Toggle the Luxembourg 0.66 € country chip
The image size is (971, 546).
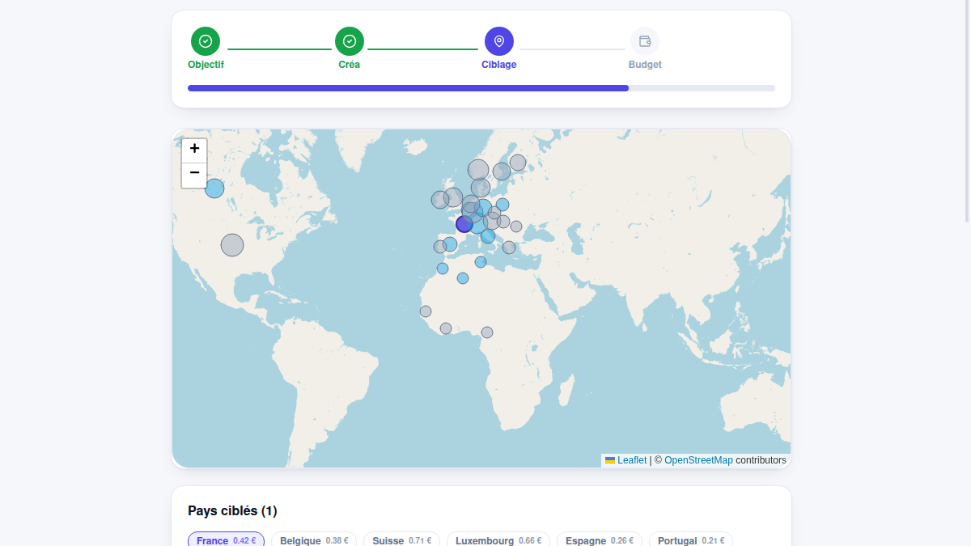[498, 540]
